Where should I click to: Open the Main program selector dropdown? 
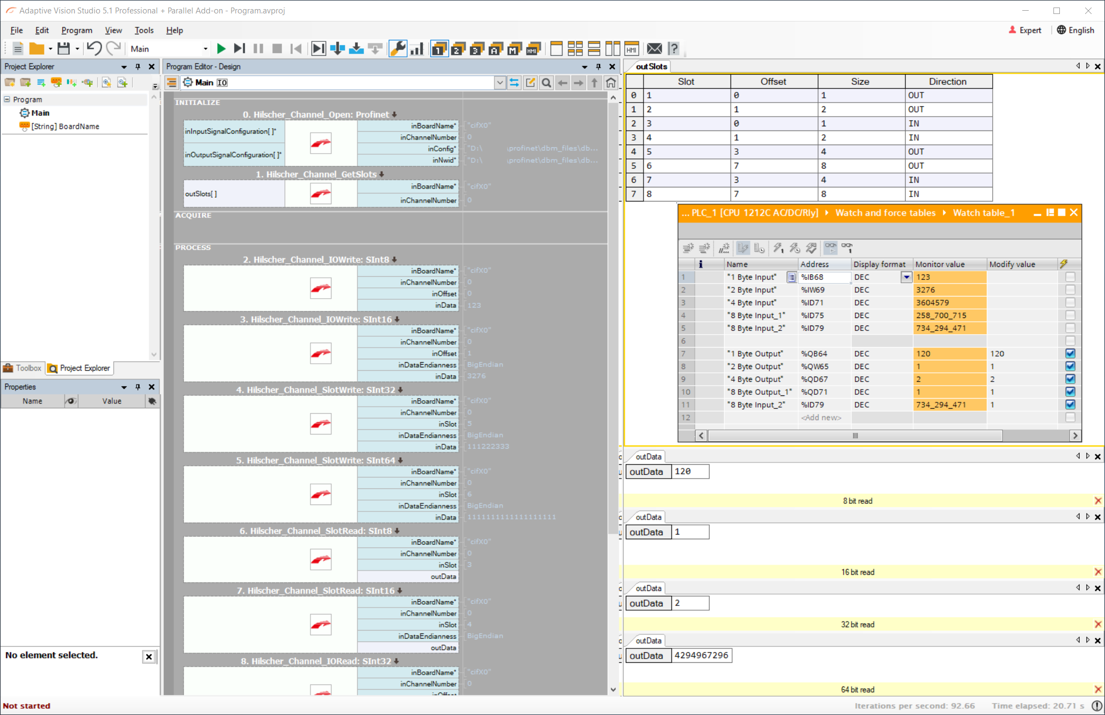pos(205,49)
